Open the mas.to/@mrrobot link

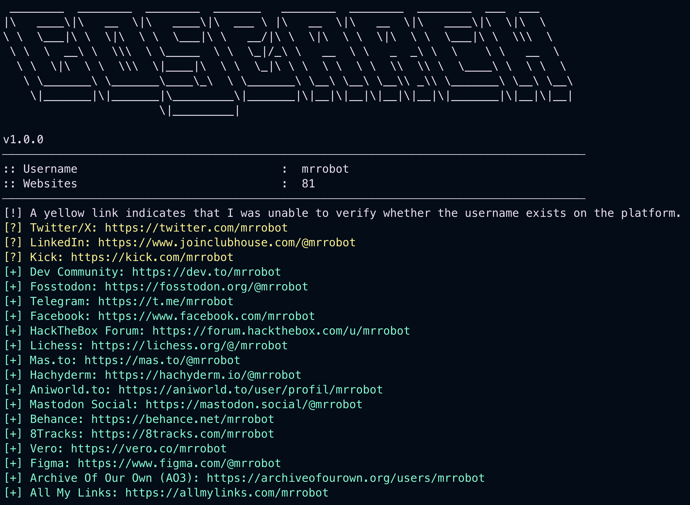point(162,360)
